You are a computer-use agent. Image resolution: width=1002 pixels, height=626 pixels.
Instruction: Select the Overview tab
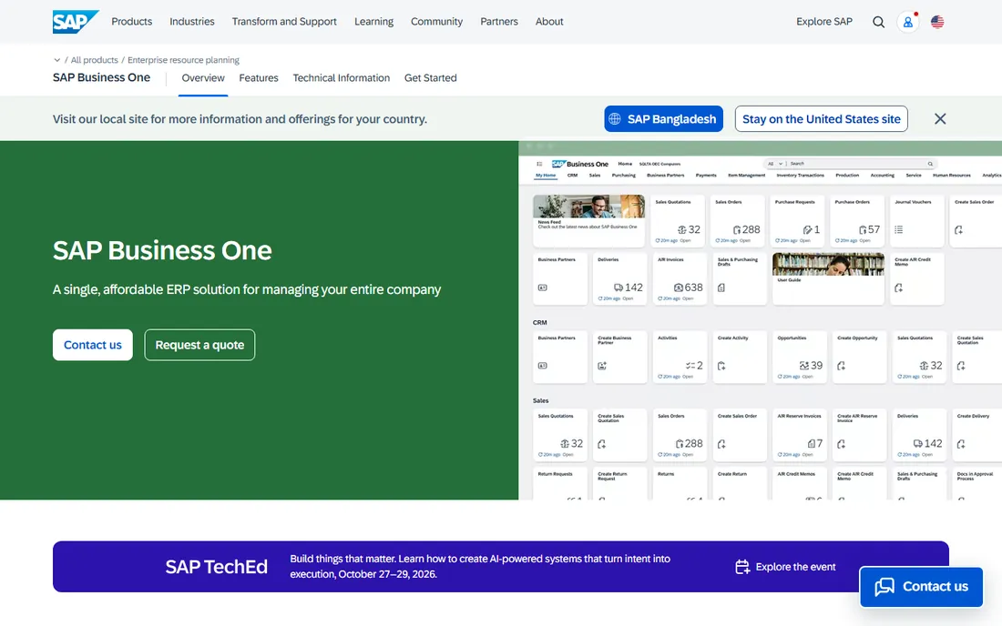(x=203, y=78)
